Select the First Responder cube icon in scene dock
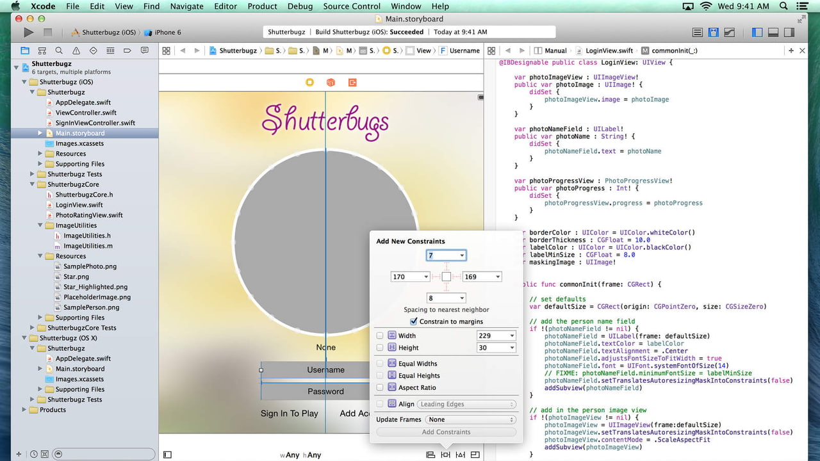Screen dimensions: 820x461 tap(331, 83)
